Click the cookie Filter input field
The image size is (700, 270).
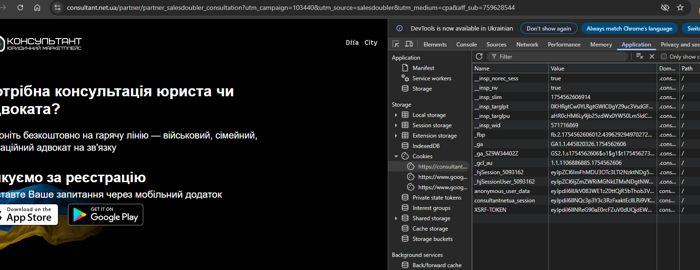tap(557, 56)
